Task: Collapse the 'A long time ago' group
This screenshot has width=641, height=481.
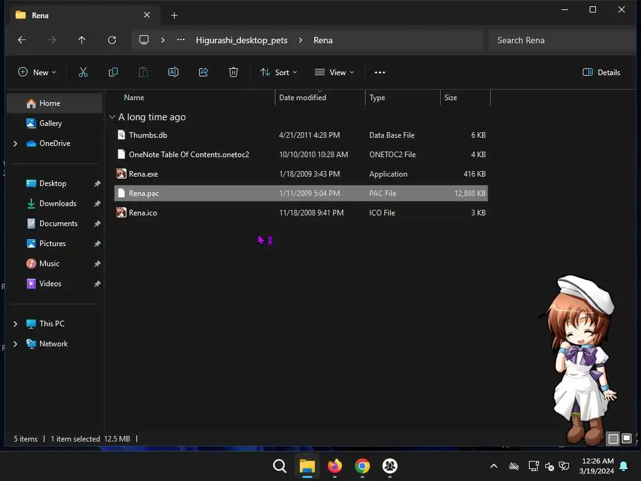Action: [112, 117]
